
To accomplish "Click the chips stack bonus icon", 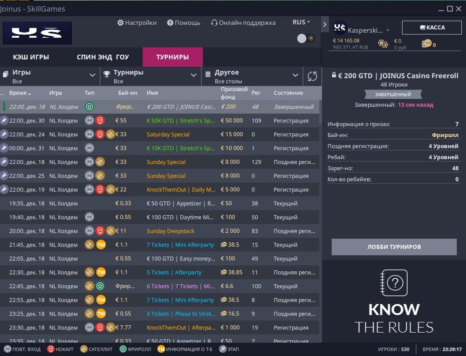I will click(383, 44).
